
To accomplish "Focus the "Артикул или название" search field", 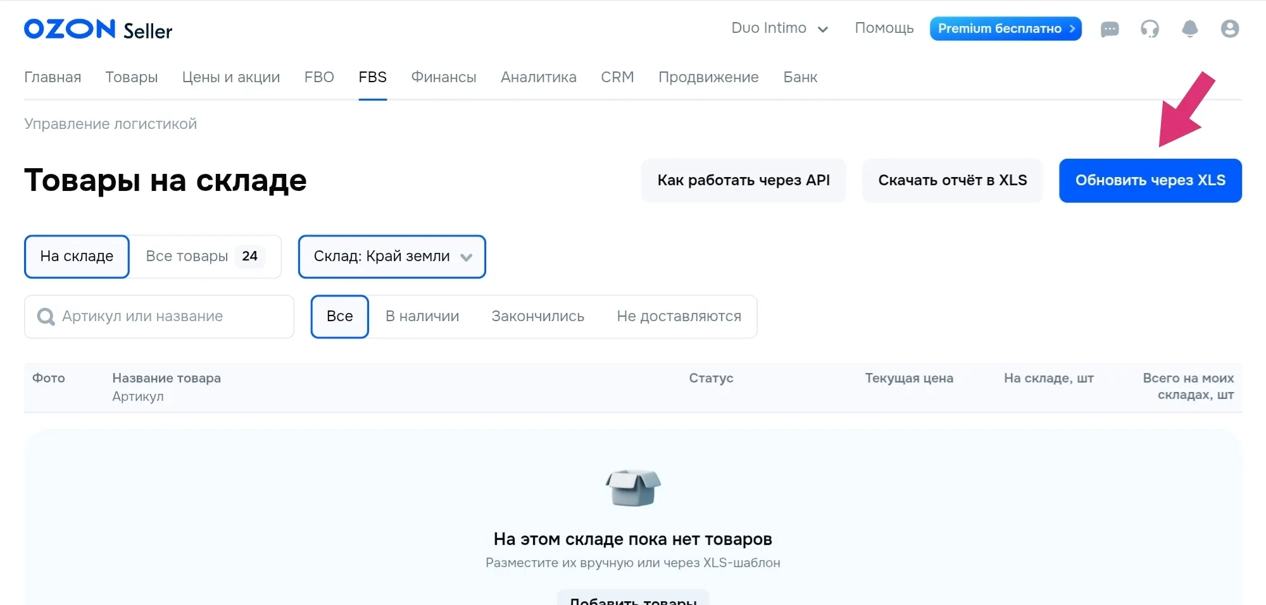I will pos(171,317).
